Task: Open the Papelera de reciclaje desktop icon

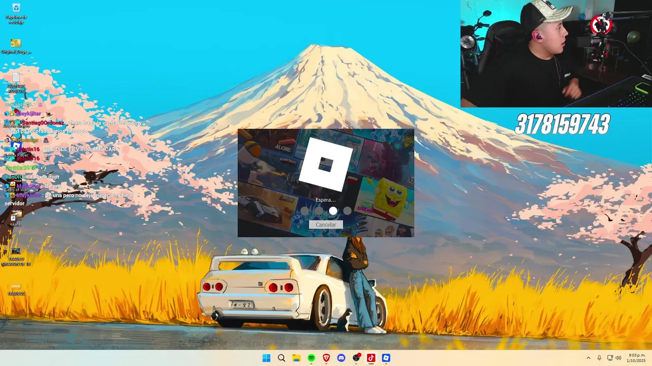Action: (x=16, y=14)
